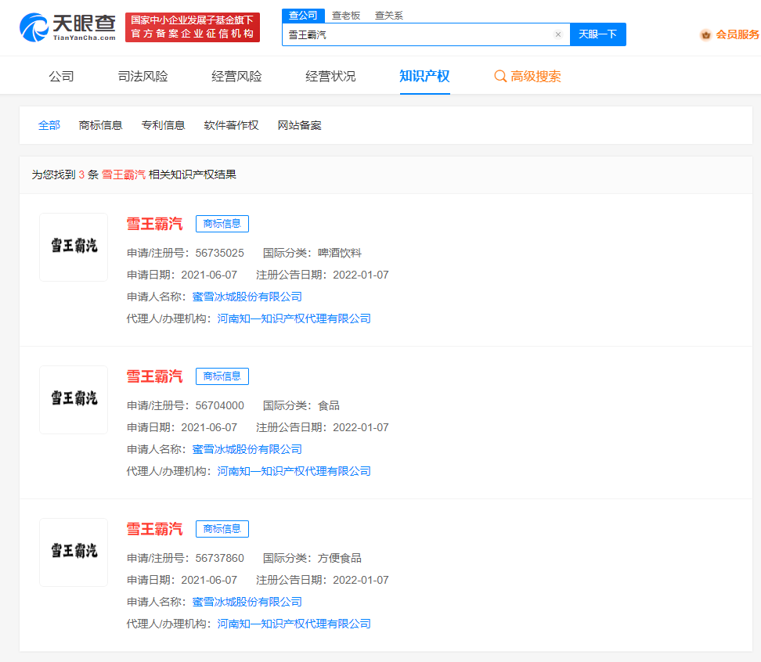Switch to the 查老板 search mode tab
Image resolution: width=761 pixels, height=662 pixels.
pos(345,16)
